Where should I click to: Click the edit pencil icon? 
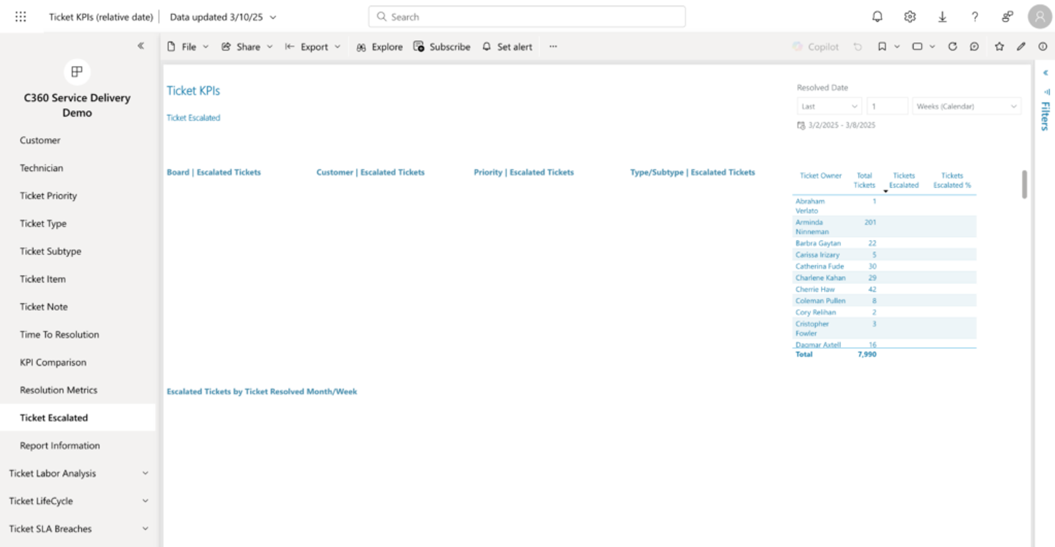tap(1021, 47)
